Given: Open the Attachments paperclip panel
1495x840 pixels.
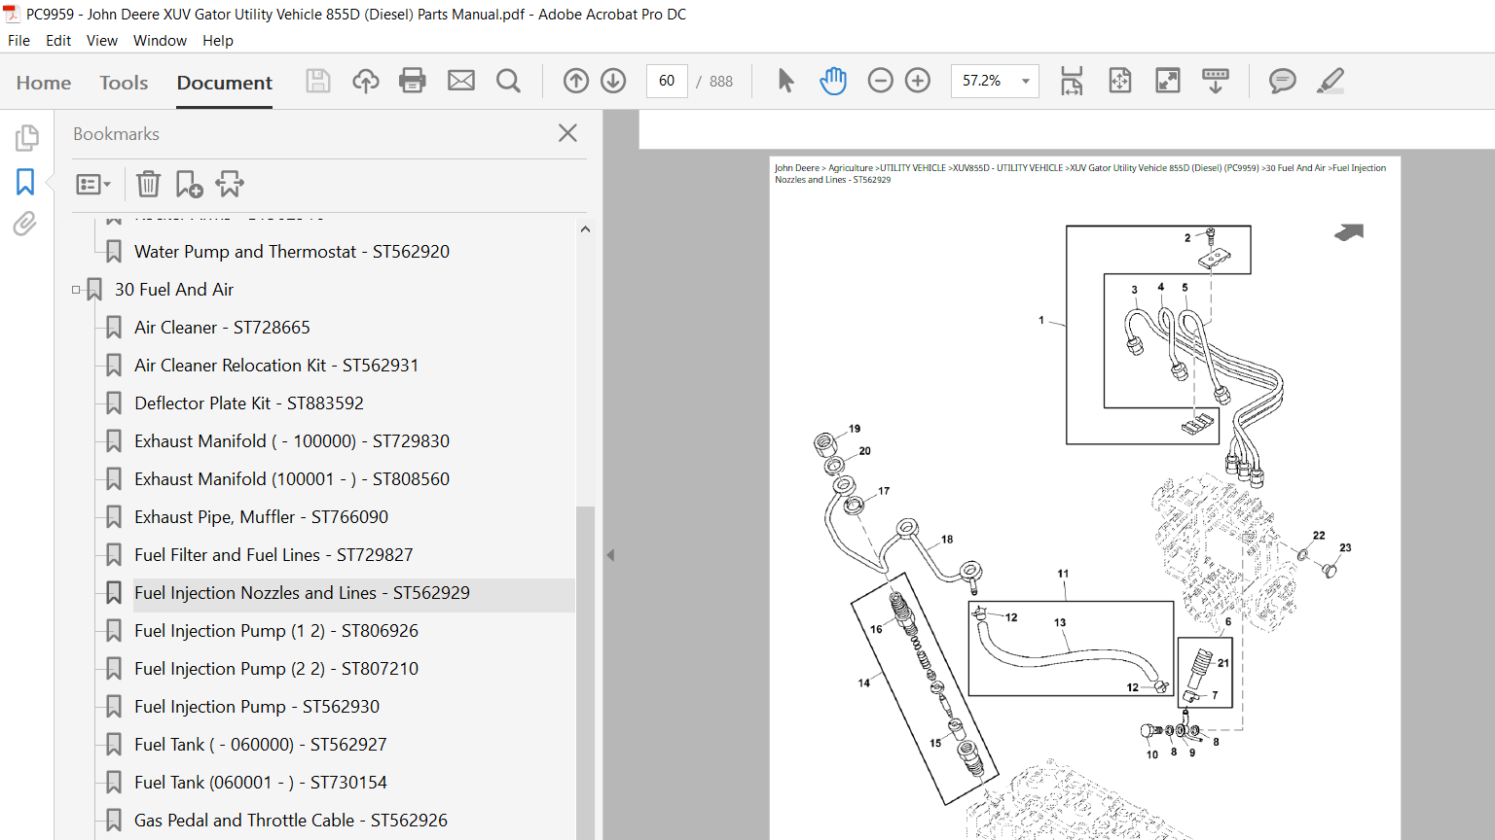Looking at the screenshot, I should (25, 225).
